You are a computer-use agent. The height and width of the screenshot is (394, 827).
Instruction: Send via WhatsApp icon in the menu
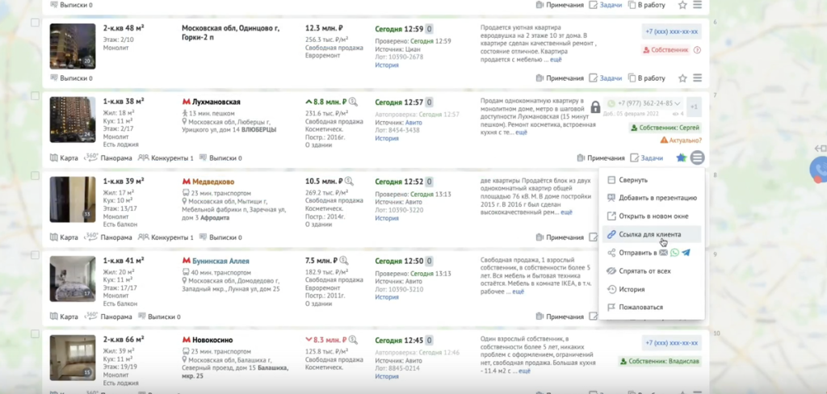674,253
